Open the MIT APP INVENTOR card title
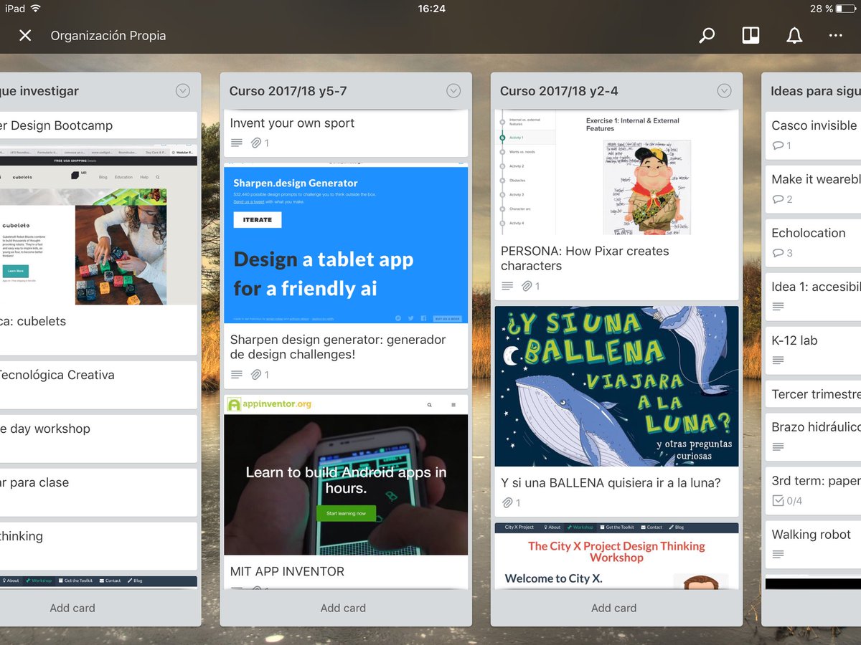Screen dimensions: 861x645 [287, 571]
